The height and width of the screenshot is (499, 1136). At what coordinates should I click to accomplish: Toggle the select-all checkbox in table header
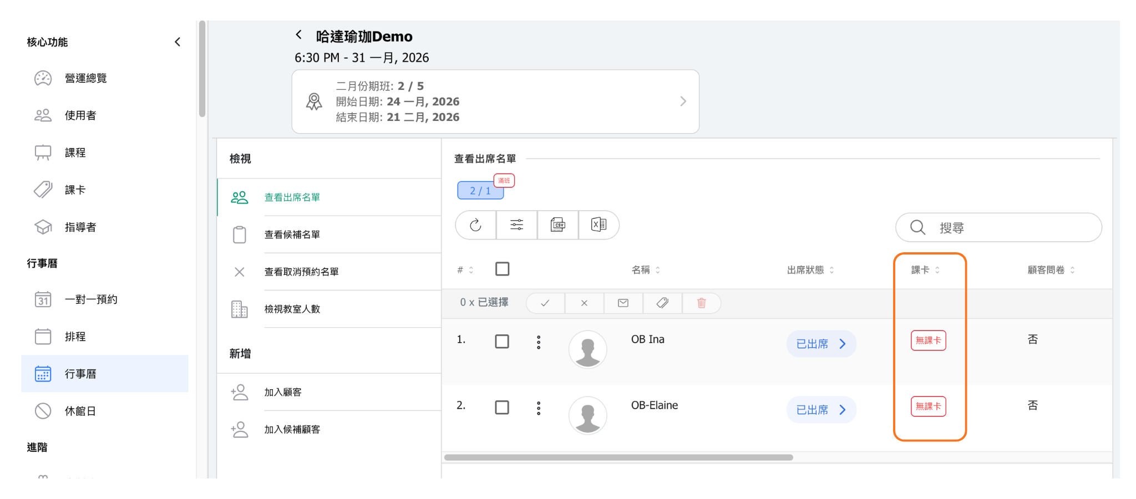pos(502,269)
